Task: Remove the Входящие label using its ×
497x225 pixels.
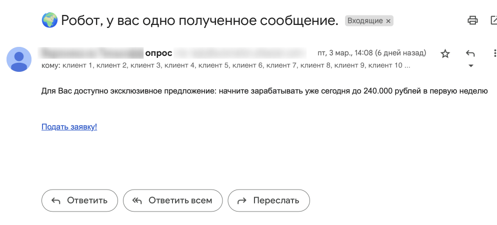Action: 388,21
